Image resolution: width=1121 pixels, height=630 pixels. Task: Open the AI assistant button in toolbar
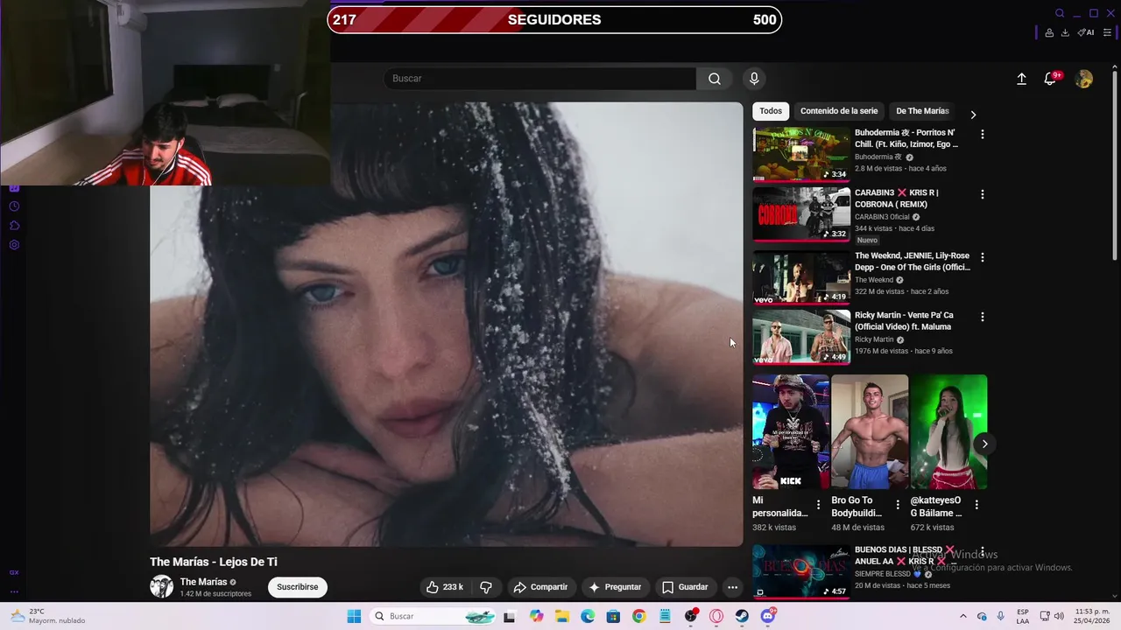tap(1086, 32)
